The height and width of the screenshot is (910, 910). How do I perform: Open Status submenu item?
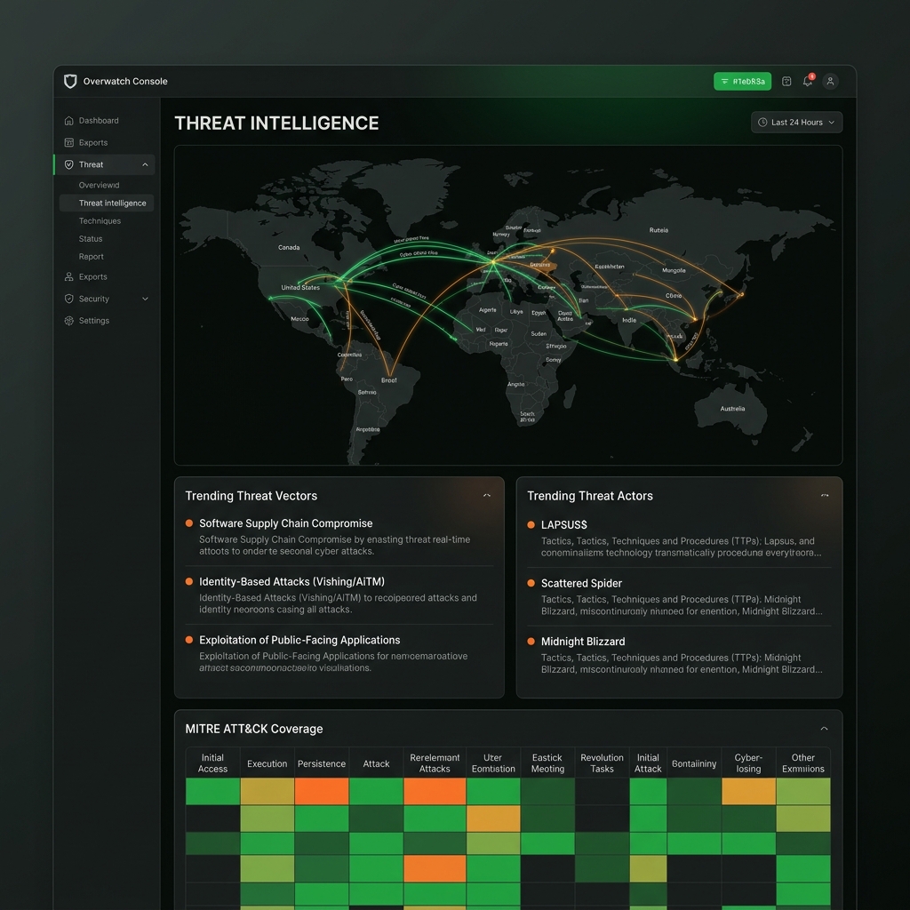(91, 239)
